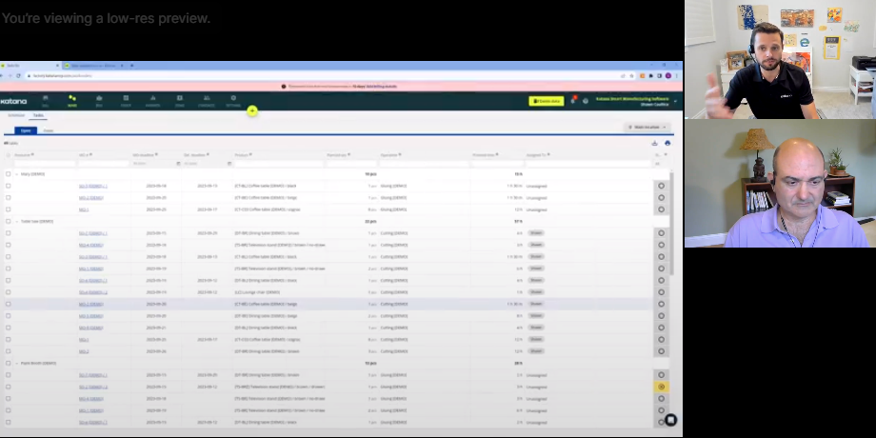This screenshot has width=876, height=438.
Task: Open a new browser tab
Action: click(131, 66)
